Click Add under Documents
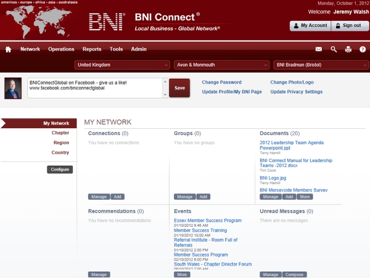This screenshot has width=370, height=278. (289, 197)
